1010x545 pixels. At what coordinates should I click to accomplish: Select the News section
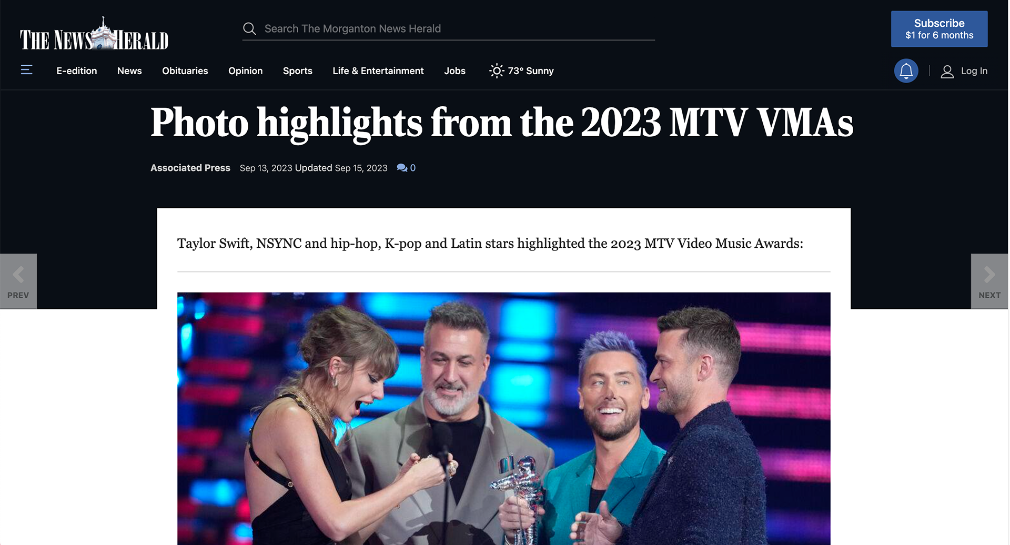coord(129,70)
